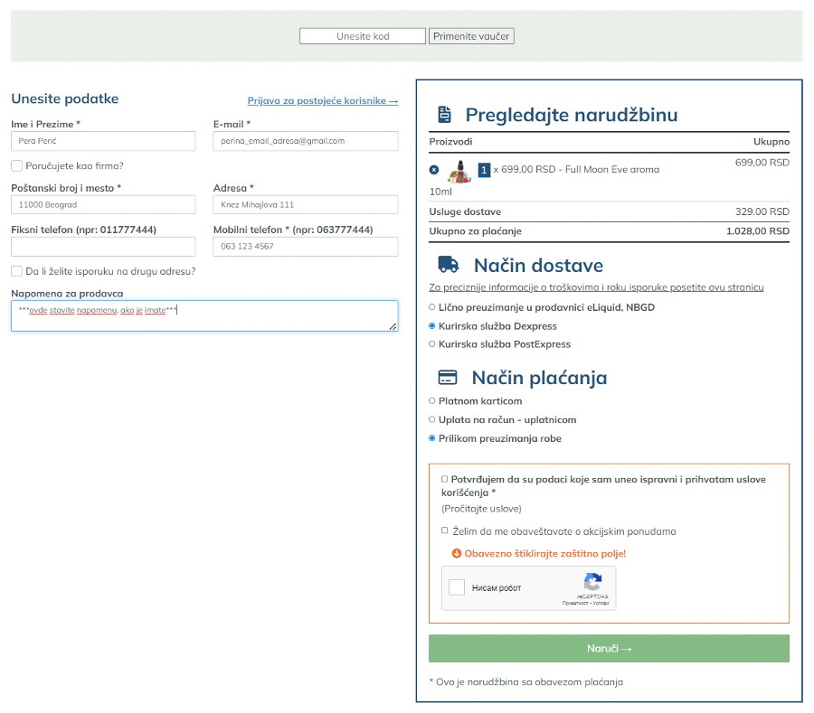Click the order review document icon

click(x=444, y=115)
